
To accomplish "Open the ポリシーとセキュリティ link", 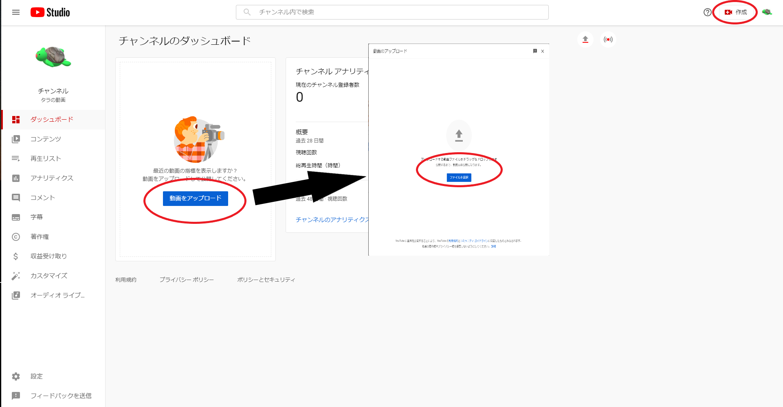I will [266, 280].
